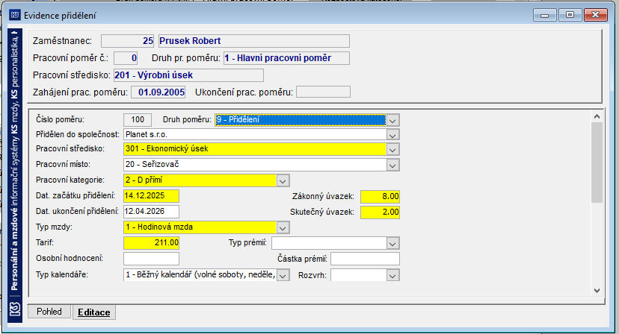This screenshot has height=334, width=619.
Task: Open the Rozvrh dropdown arrow
Action: pos(392,275)
